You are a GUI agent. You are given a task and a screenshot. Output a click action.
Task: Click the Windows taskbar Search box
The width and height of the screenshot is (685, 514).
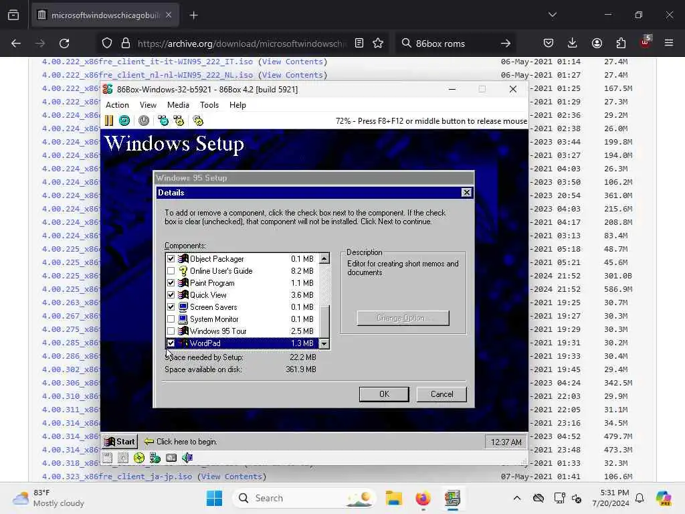[304, 498]
